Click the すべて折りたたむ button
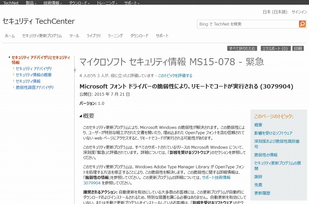The image size is (309, 204). [242, 48]
